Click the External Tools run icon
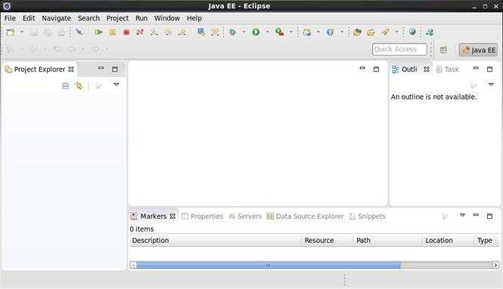The height and width of the screenshot is (289, 503). (x=279, y=32)
